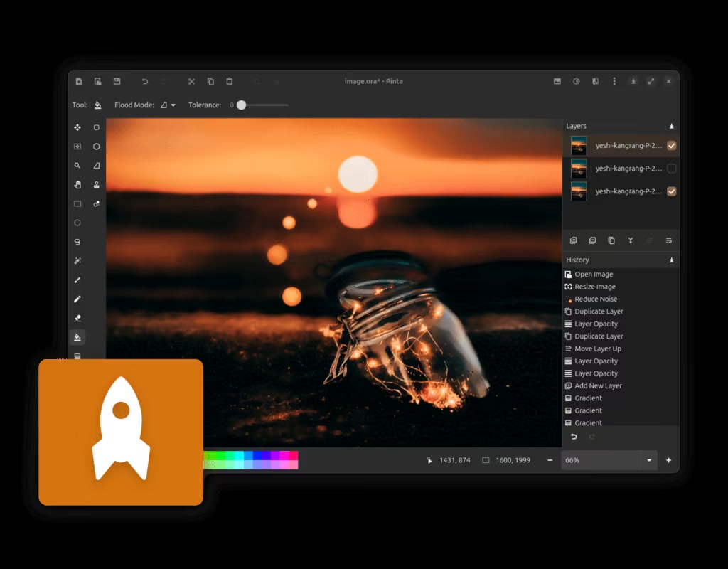
Task: Click the Cut scissors icon
Action: (x=191, y=82)
